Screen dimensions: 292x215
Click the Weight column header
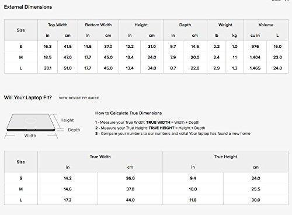tap(225, 25)
